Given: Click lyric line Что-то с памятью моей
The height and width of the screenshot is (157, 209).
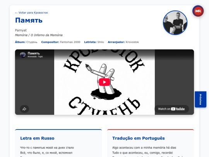Looking at the screenshot, I should [x=47, y=148].
